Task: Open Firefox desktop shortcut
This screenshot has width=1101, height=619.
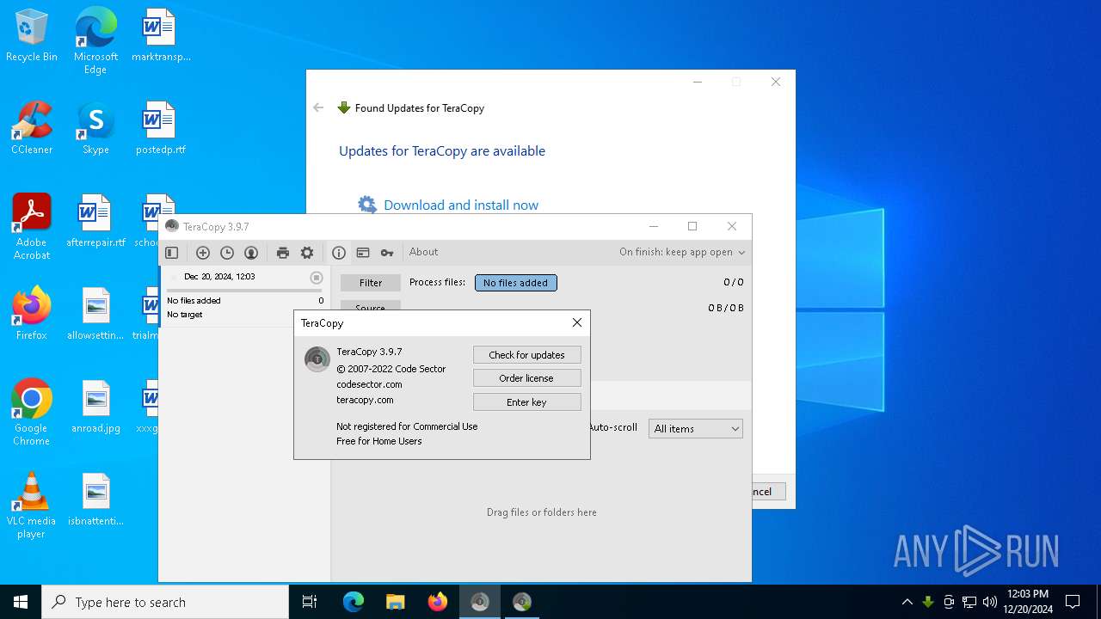Action: [x=32, y=314]
